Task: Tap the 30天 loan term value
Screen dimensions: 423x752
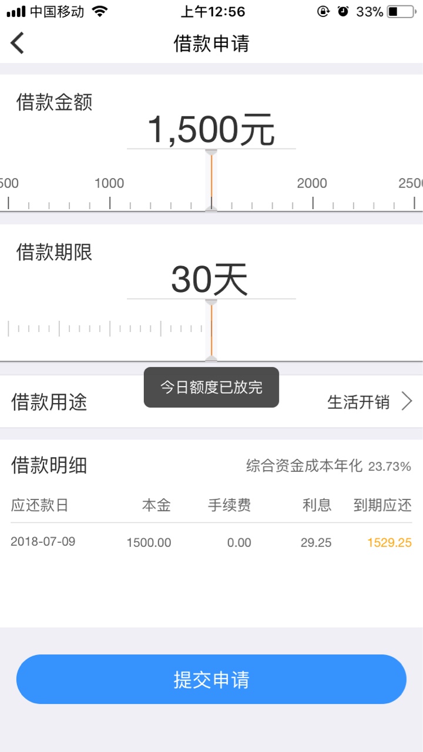Action: [210, 280]
